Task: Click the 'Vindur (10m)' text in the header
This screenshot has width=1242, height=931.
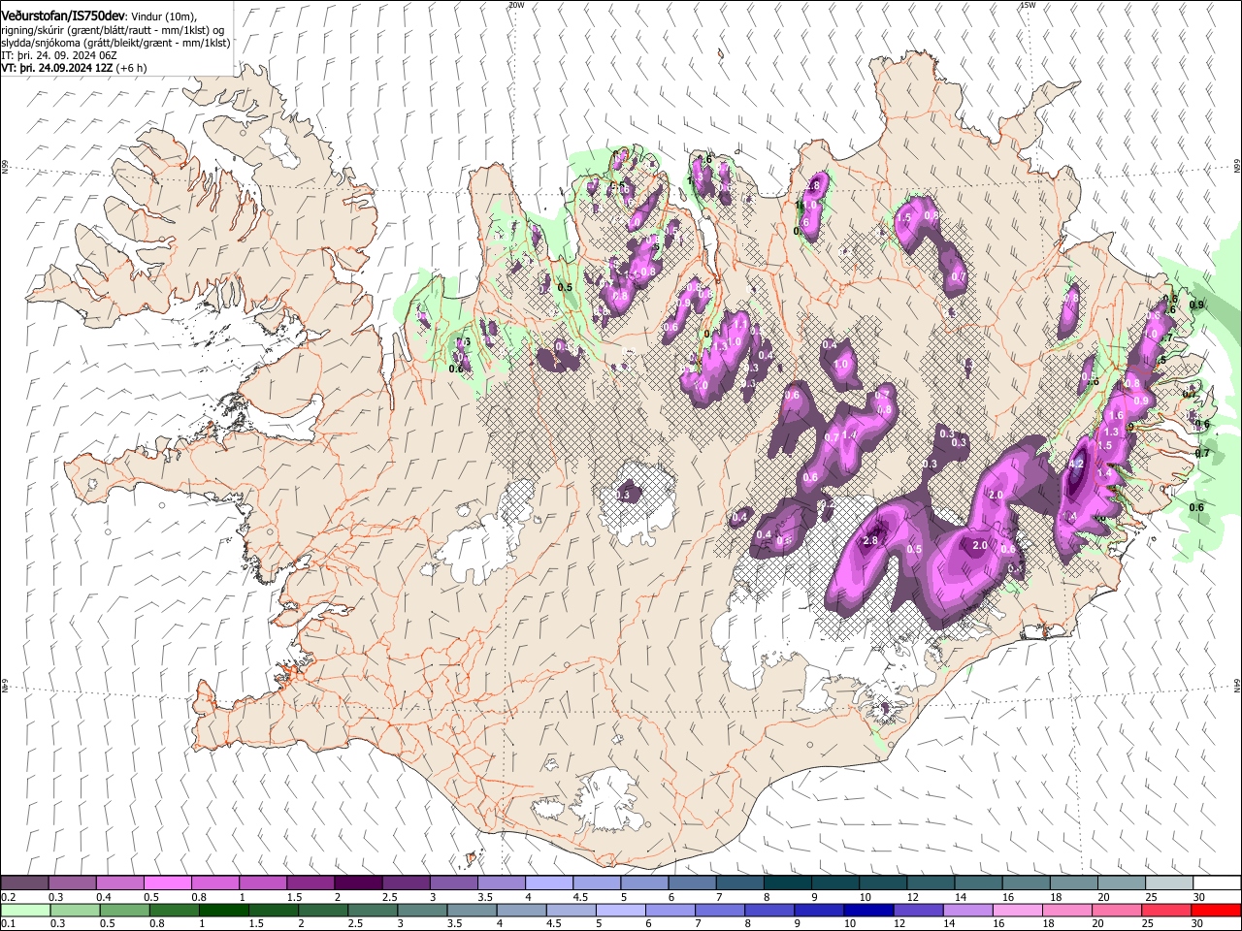Action: tap(163, 17)
